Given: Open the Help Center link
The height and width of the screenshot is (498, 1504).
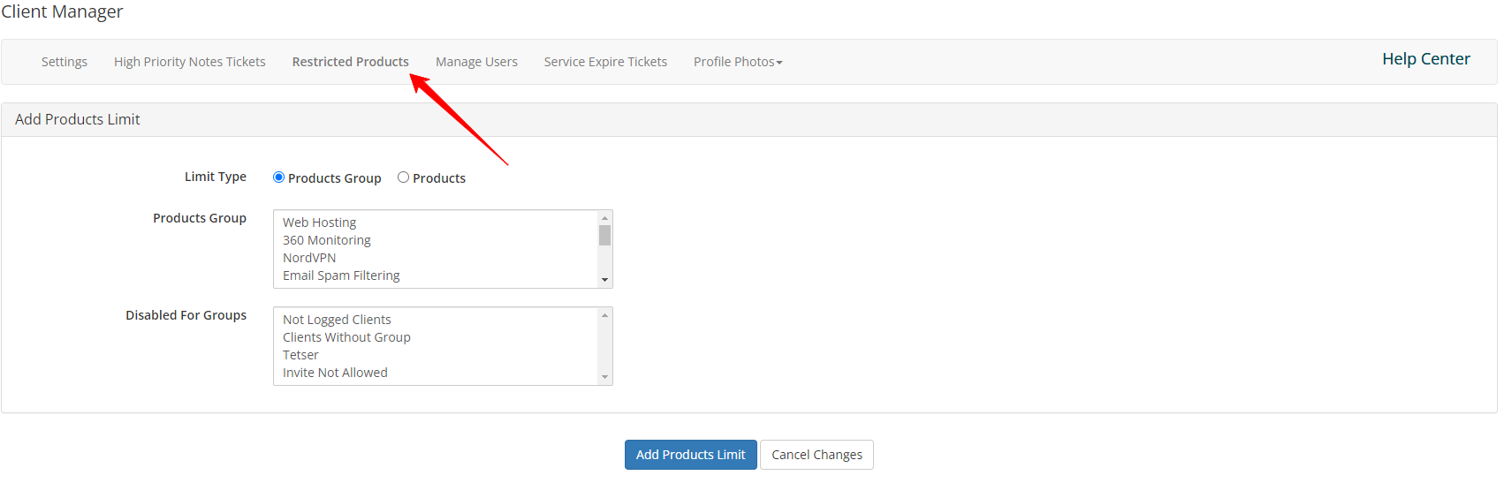Looking at the screenshot, I should (x=1426, y=59).
